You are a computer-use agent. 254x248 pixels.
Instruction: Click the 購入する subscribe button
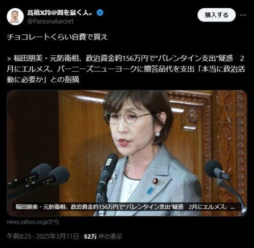[x=216, y=15]
